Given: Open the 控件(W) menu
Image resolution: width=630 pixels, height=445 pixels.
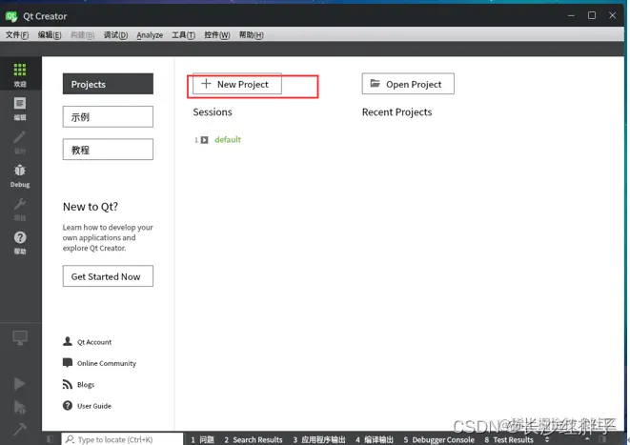Looking at the screenshot, I should (217, 35).
